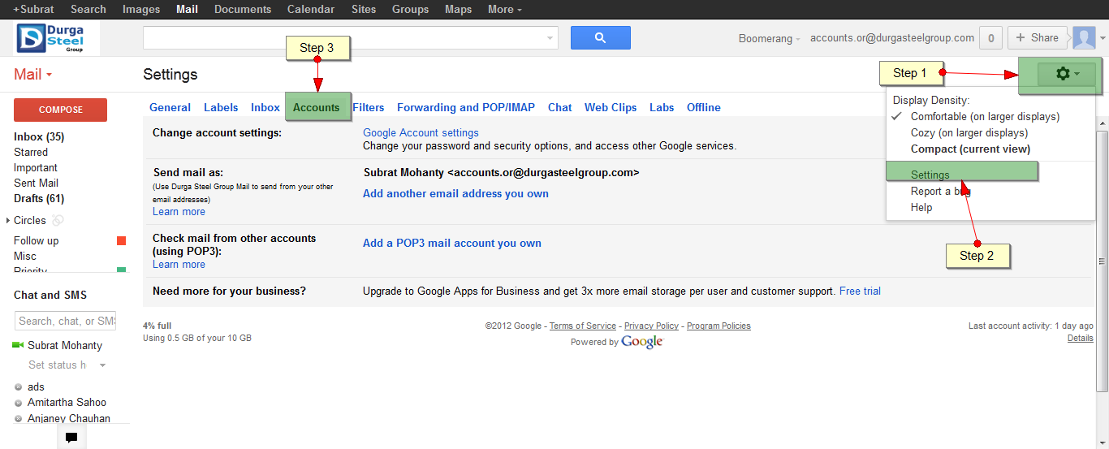Expand the Boomerang dropdown
The width and height of the screenshot is (1109, 449).
point(770,38)
